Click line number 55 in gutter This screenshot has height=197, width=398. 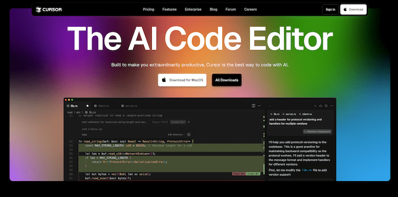71,154
